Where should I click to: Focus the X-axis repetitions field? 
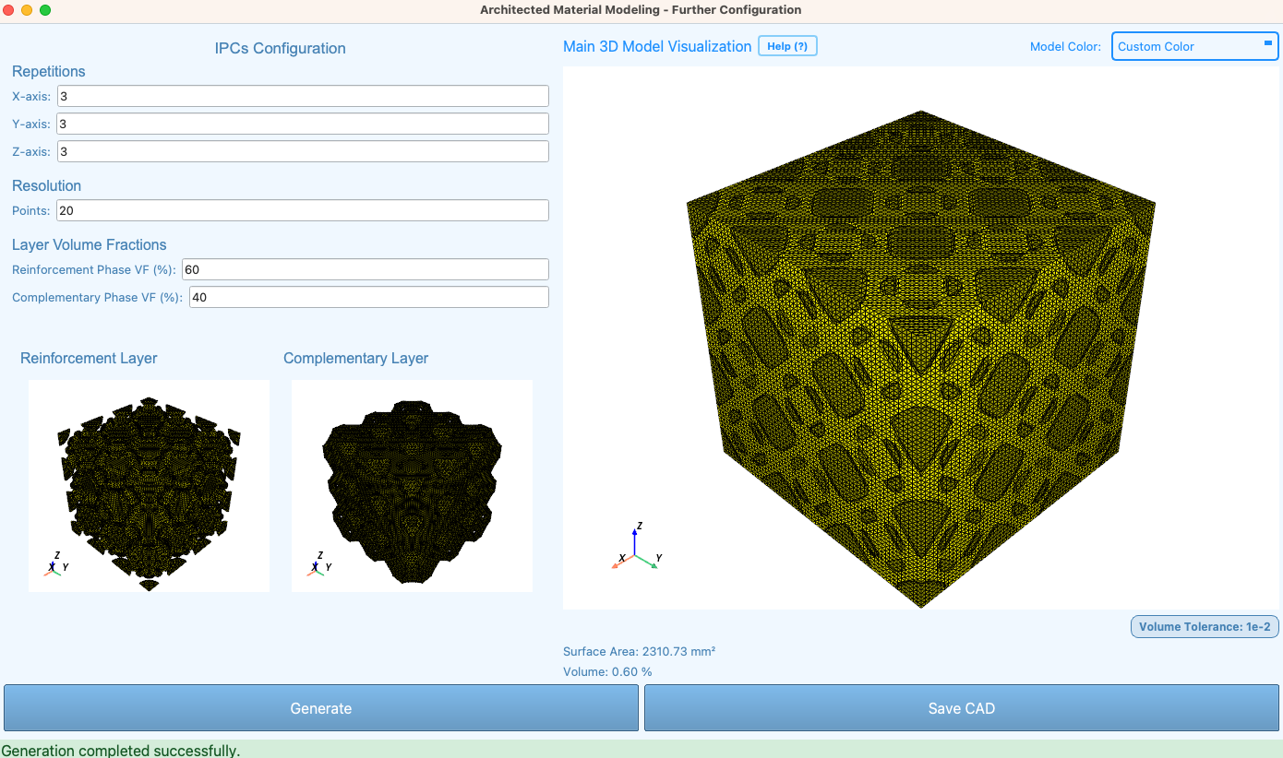303,96
